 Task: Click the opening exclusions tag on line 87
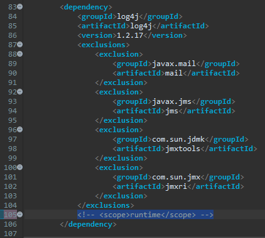click(104, 45)
